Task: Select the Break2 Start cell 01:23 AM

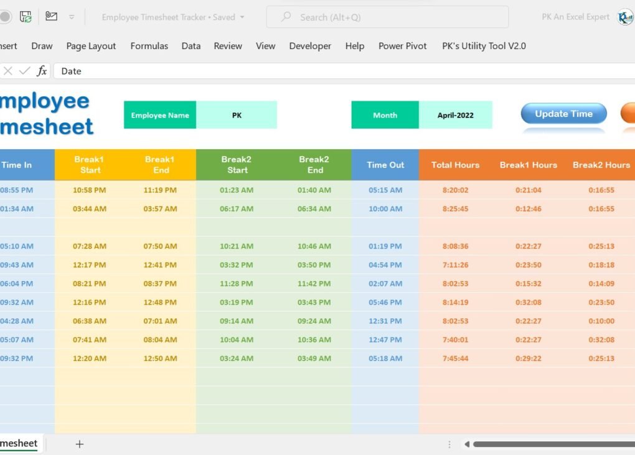Action: click(237, 190)
